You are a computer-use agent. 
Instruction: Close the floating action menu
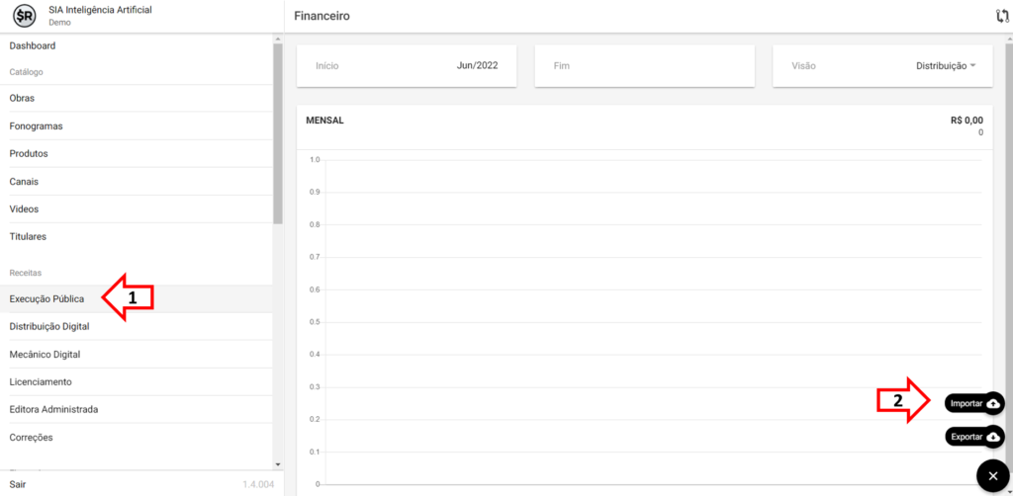pos(993,476)
